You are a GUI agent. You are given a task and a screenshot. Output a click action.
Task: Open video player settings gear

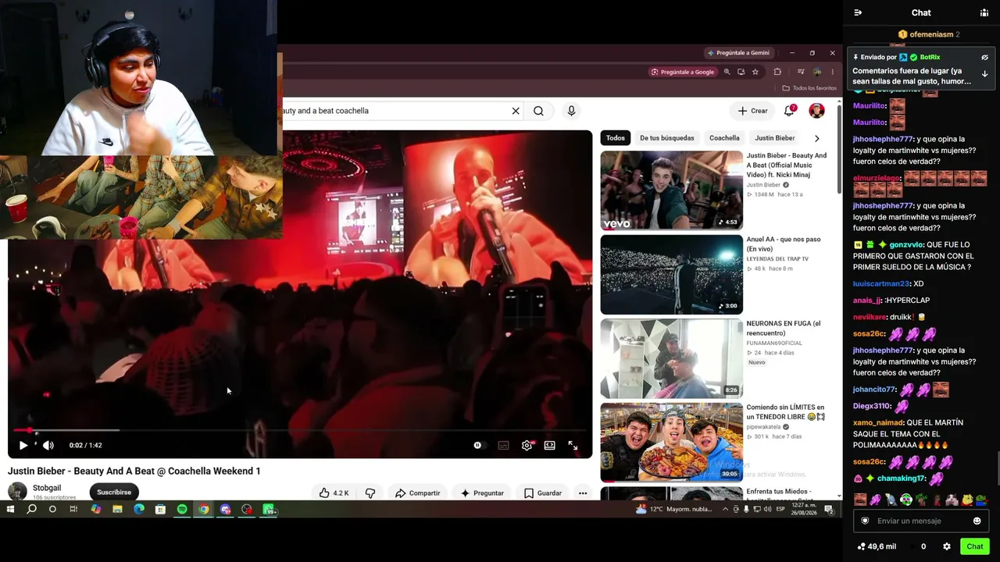527,445
